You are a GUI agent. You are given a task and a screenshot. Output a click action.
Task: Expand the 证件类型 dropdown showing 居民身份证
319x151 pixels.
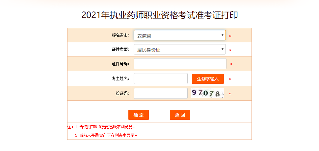click(179, 50)
